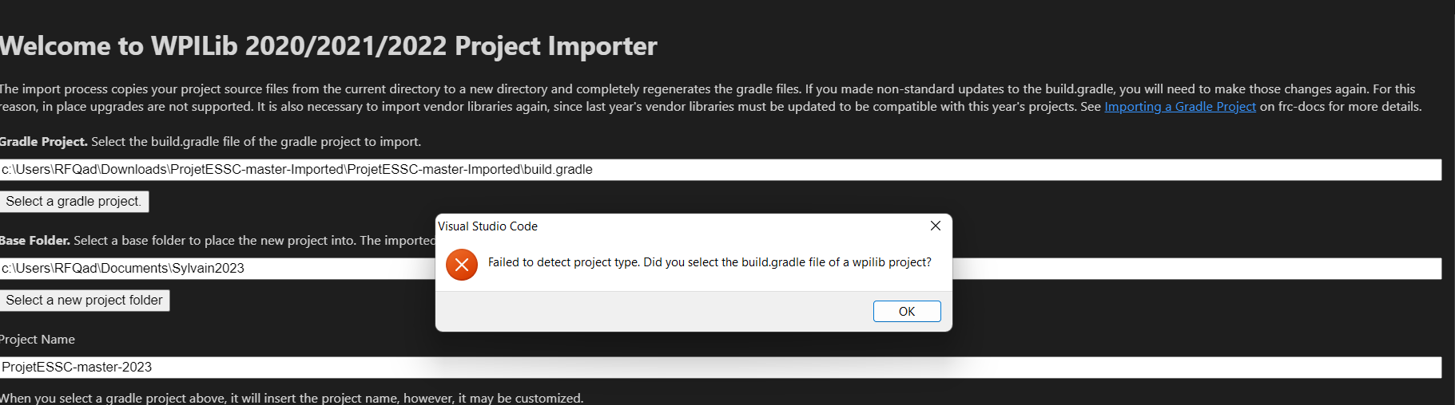This screenshot has width=1455, height=405.
Task: Click the Select the build.gradle file instruction text
Action: (256, 141)
